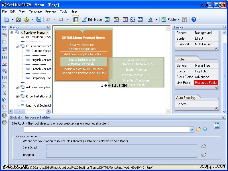Image resolution: width=228 pixels, height=171 pixels.
Task: Open the Site Root dropdown arrow
Action: pos(192,129)
